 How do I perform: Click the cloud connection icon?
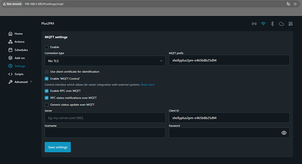point(281,24)
